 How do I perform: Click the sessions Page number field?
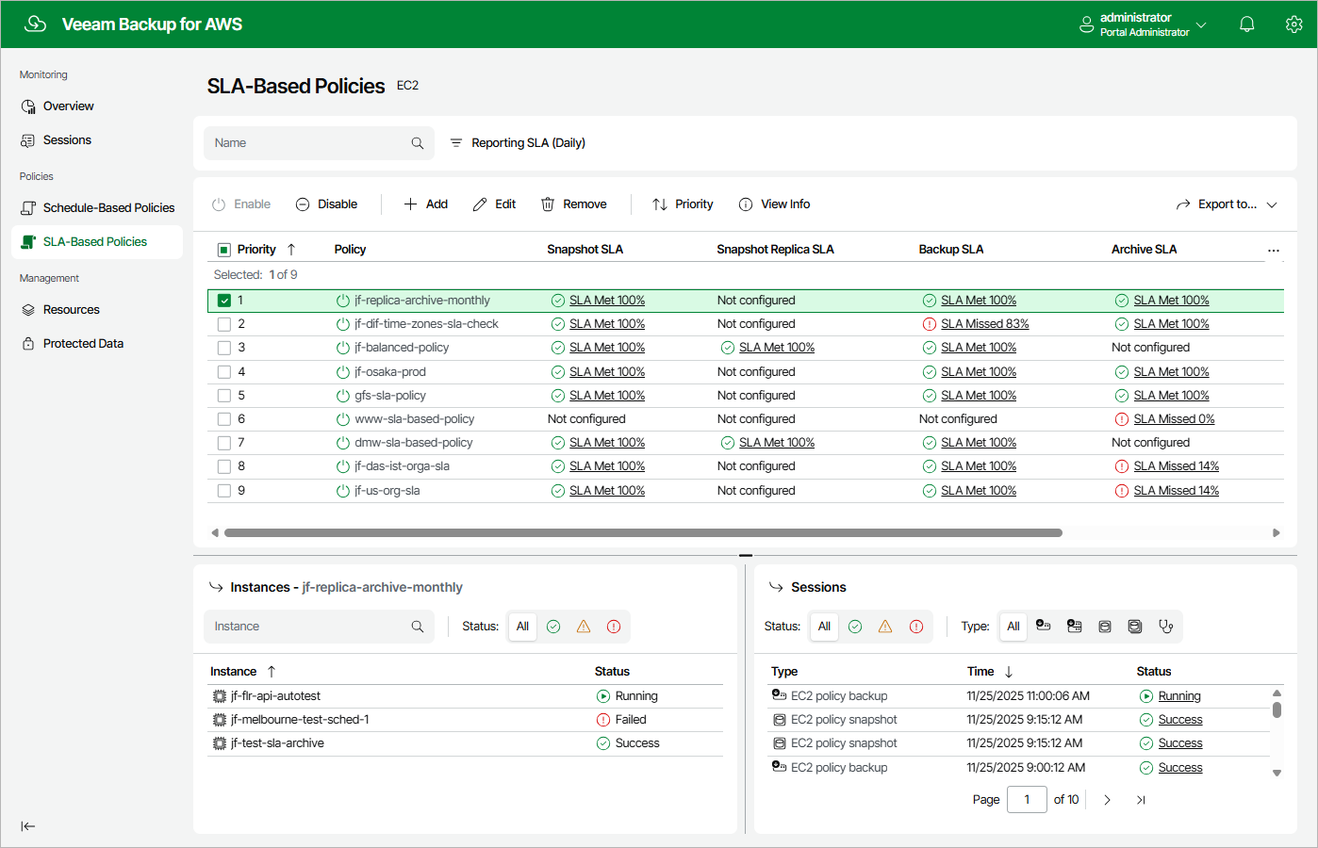tap(1027, 800)
